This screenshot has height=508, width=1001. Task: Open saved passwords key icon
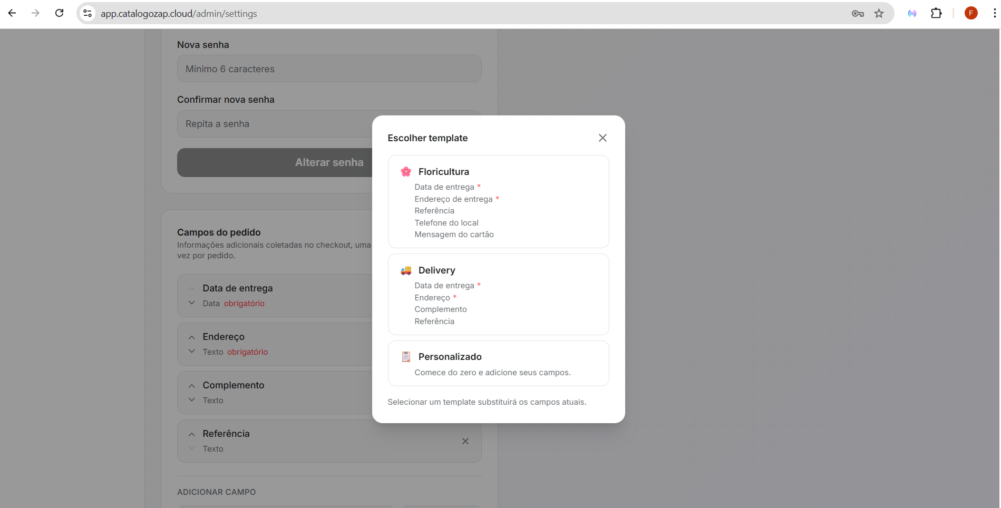click(858, 13)
